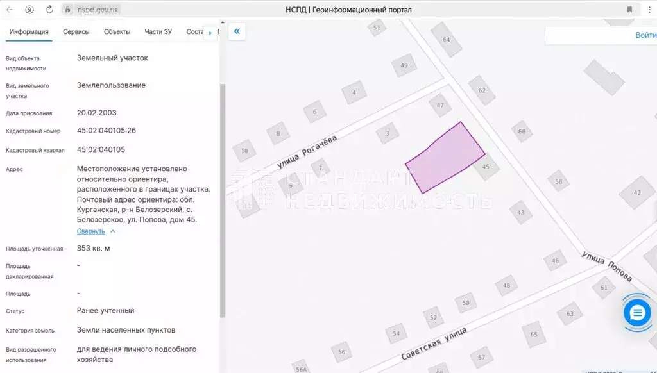Viewport: 657px width, 373px height.
Task: Select the highlighted purple land parcel
Action: coord(445,158)
